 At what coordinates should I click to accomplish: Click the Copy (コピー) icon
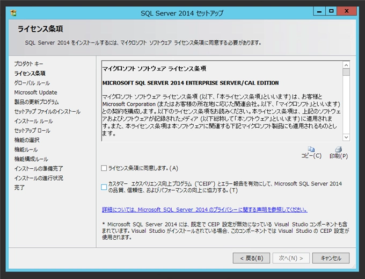click(311, 149)
